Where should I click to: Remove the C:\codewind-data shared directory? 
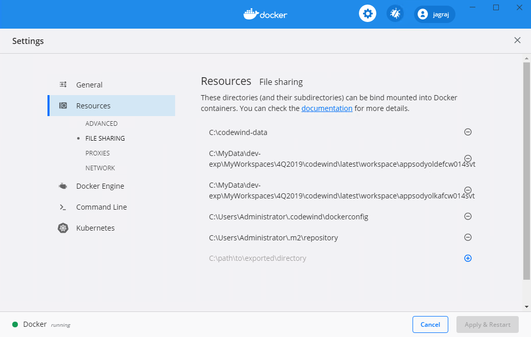pyautogui.click(x=468, y=131)
